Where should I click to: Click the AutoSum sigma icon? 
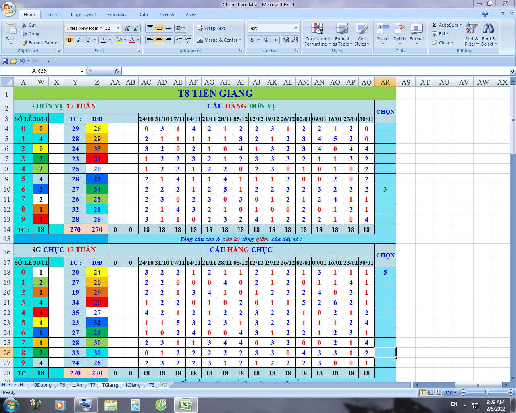(x=434, y=25)
